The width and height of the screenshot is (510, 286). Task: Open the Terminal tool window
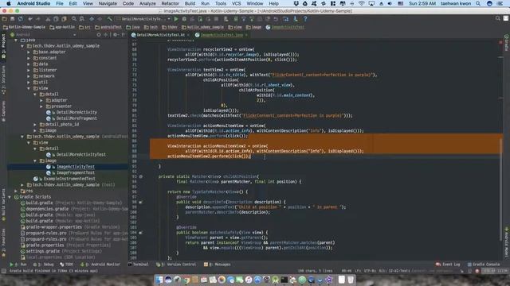point(139,265)
